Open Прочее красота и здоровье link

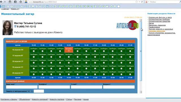161,29
